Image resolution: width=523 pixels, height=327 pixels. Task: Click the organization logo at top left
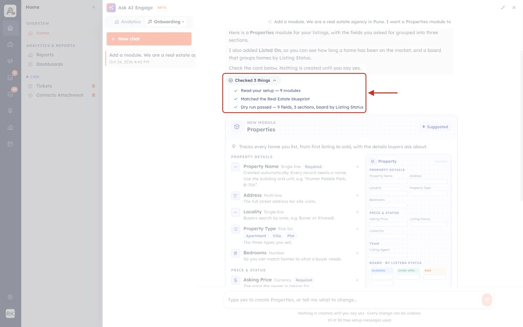click(x=10, y=11)
